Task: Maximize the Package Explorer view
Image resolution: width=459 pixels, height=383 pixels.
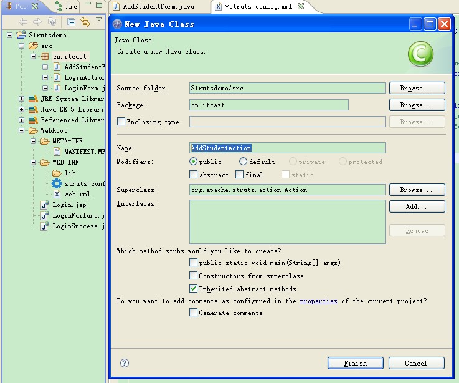Action: pyautogui.click(x=99, y=5)
